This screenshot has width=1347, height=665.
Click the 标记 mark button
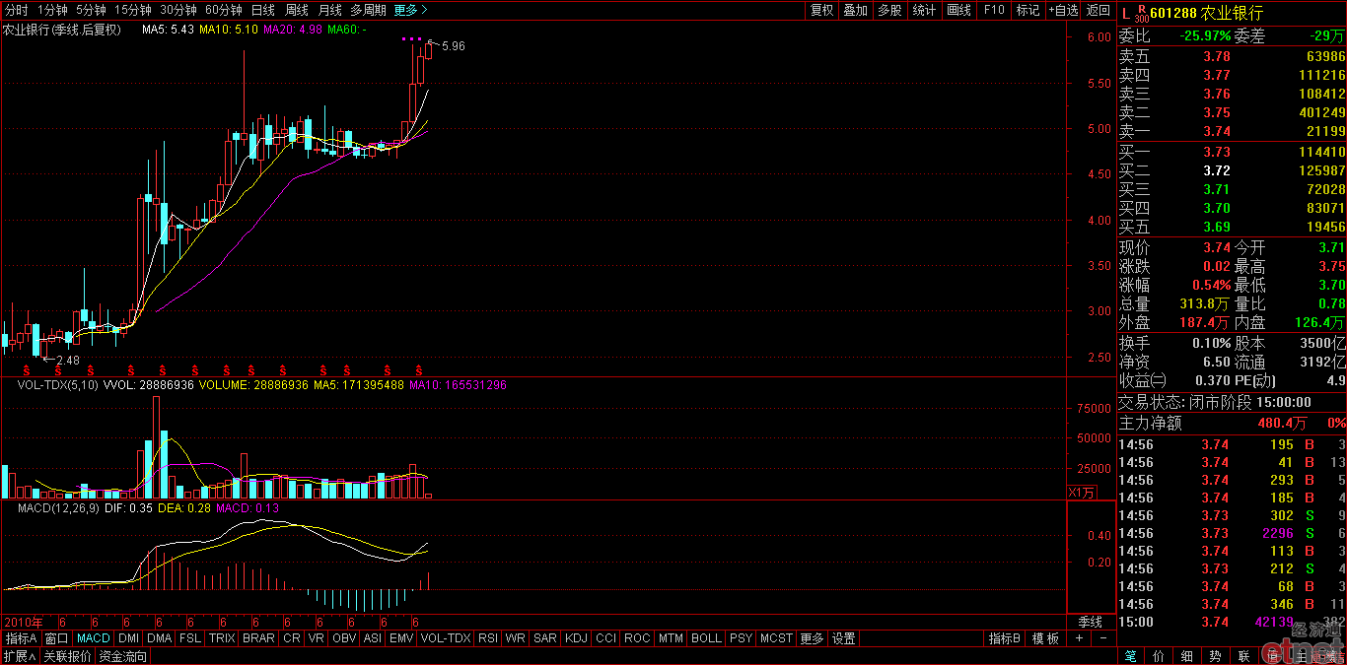point(1028,10)
